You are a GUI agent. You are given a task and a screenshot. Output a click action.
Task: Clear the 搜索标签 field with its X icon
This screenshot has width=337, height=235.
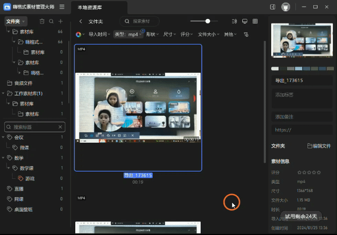(60, 127)
